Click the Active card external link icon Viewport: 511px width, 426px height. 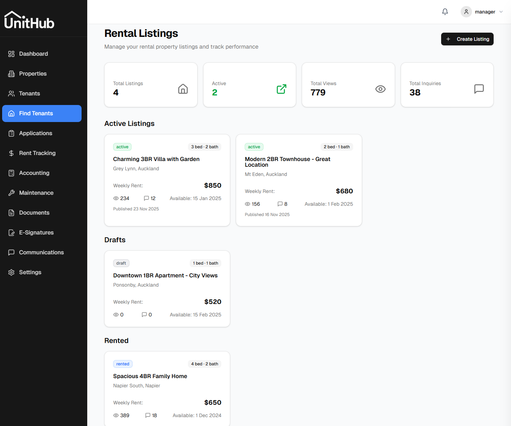(281, 89)
